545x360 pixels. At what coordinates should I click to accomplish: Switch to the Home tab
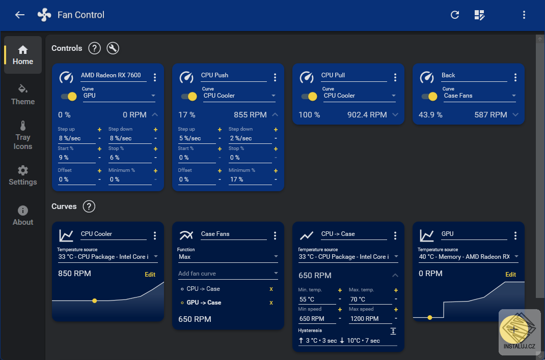[x=23, y=55]
